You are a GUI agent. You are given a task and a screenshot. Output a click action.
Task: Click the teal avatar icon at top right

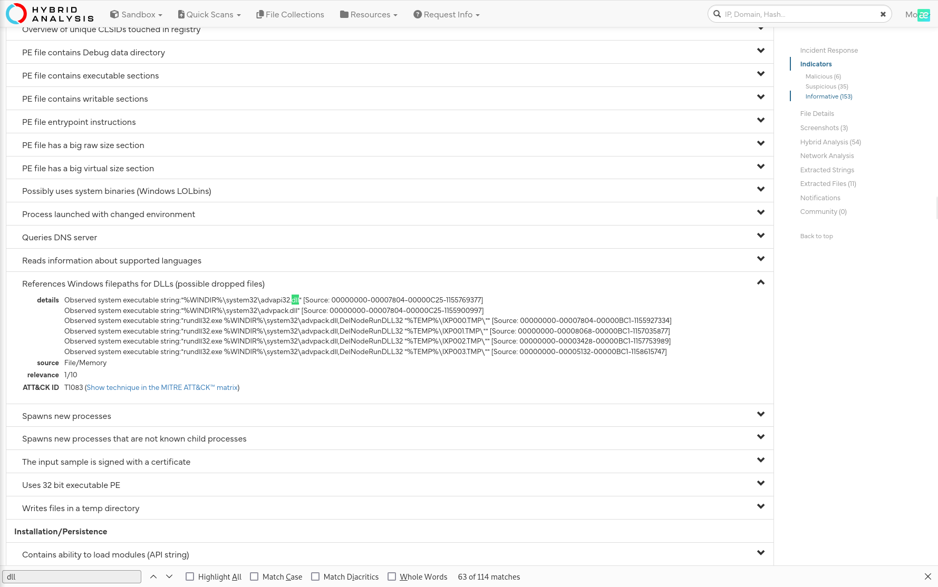click(923, 15)
